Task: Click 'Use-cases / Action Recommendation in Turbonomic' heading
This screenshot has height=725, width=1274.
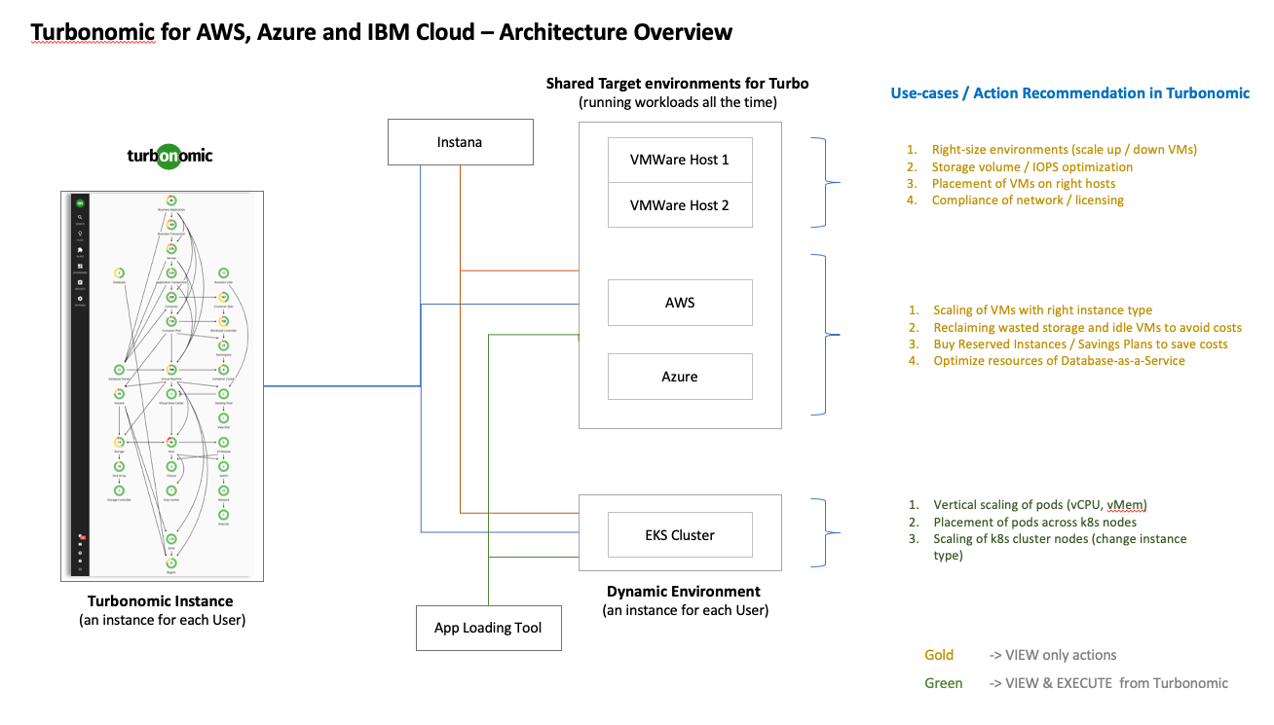Action: (1070, 93)
